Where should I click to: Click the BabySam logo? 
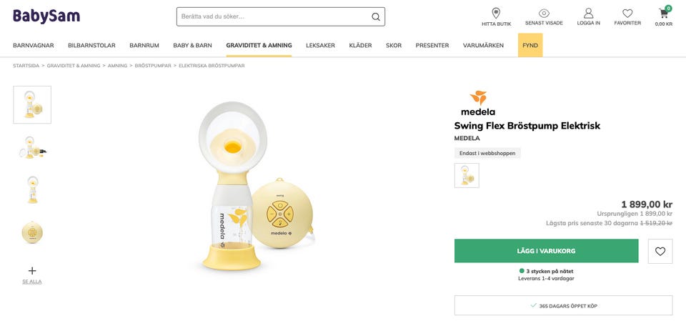(46, 16)
